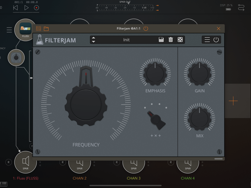Toggle the R button for channel 1
This screenshot has width=251, height=188.
tap(9, 162)
